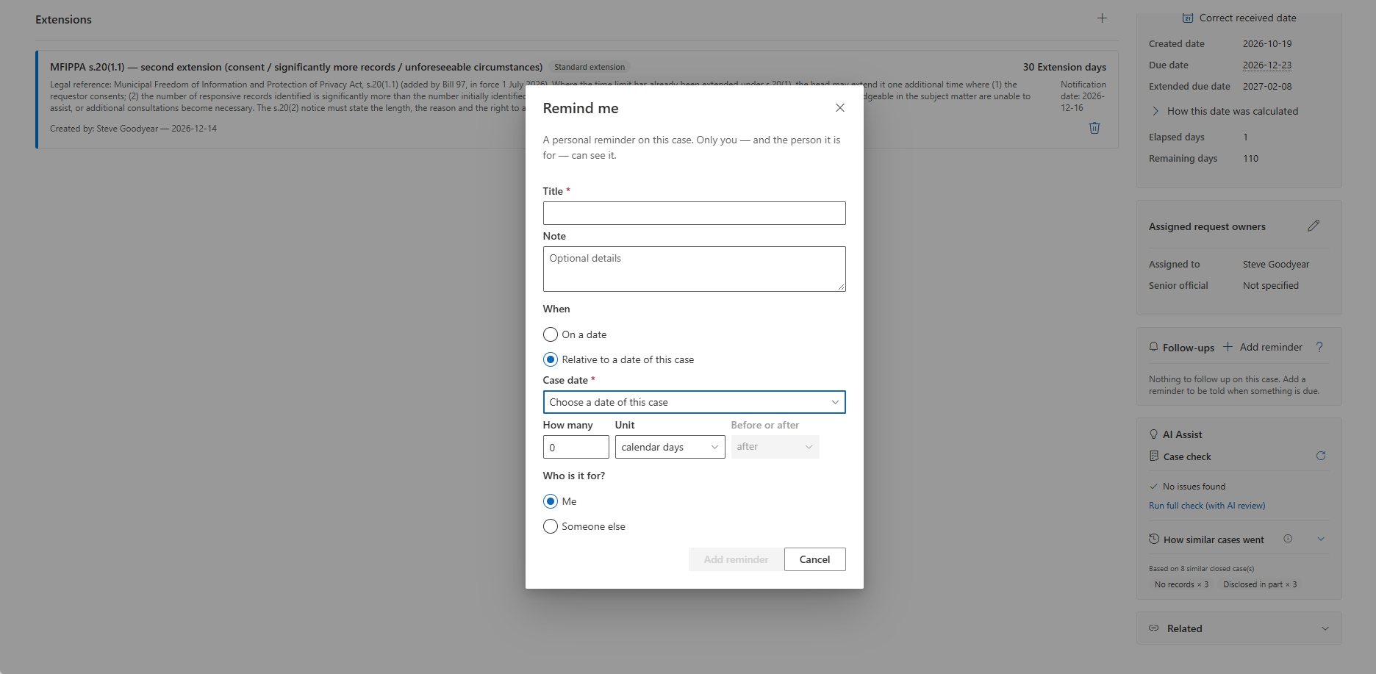
Task: Click the Add reminder button in dialog
Action: [x=736, y=559]
